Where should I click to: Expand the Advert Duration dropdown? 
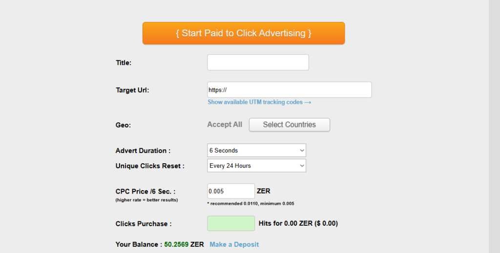point(256,151)
